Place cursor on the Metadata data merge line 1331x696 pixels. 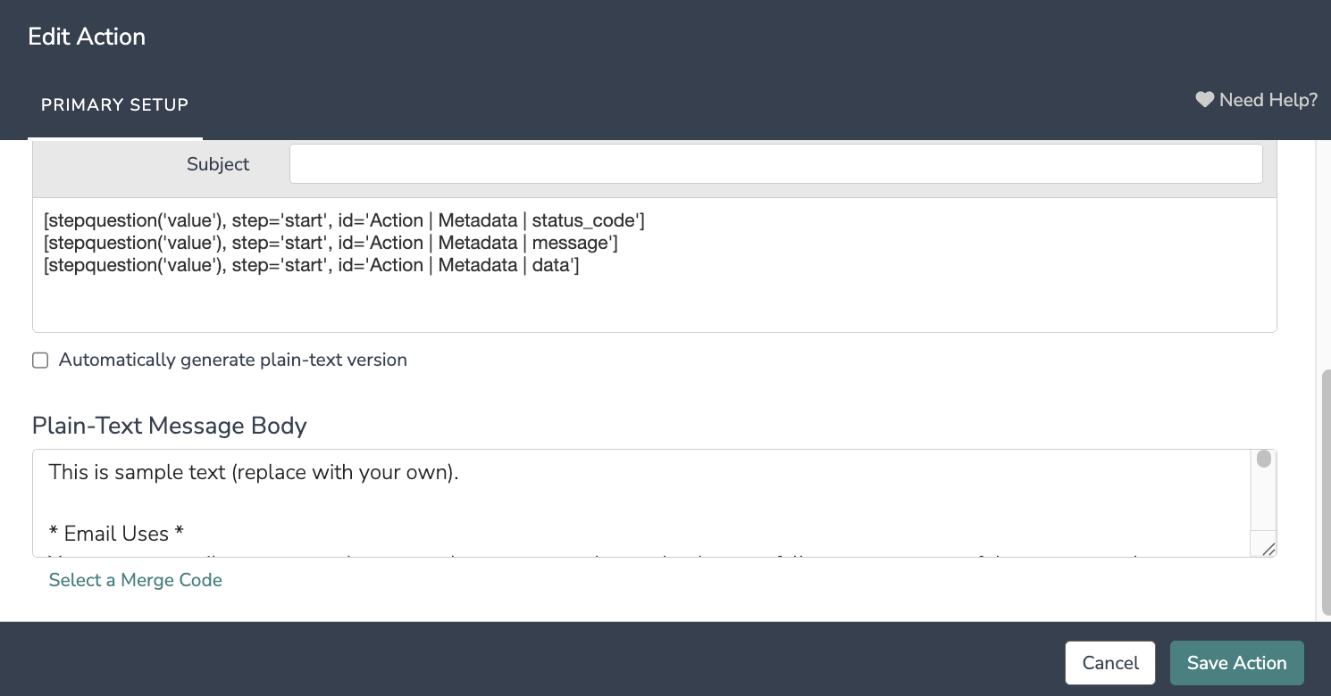pos(311,265)
